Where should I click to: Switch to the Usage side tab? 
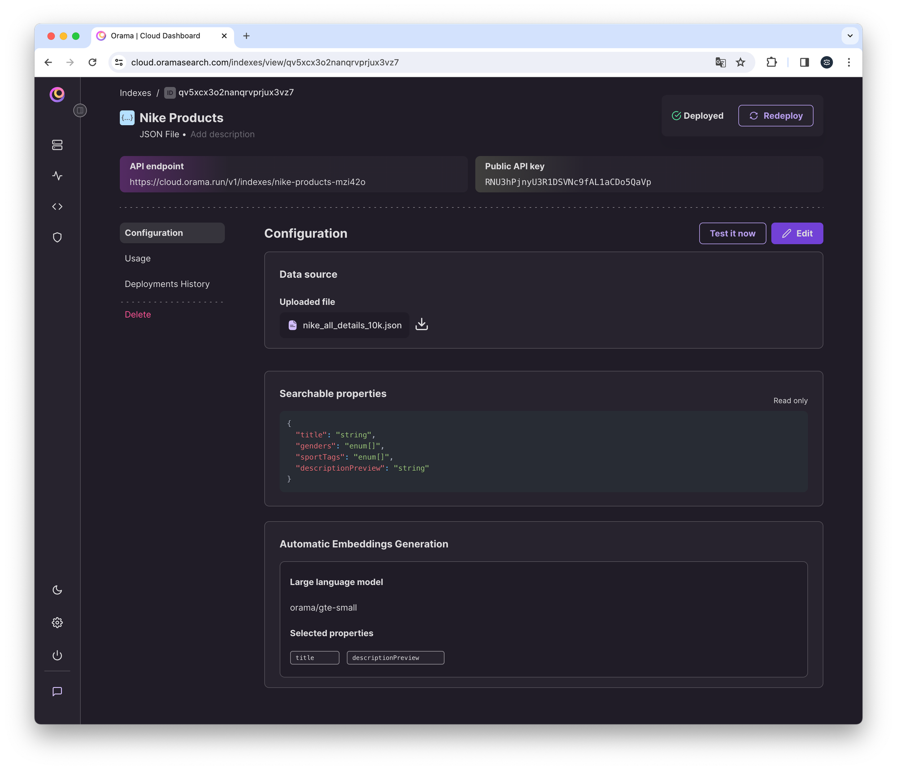pos(138,258)
